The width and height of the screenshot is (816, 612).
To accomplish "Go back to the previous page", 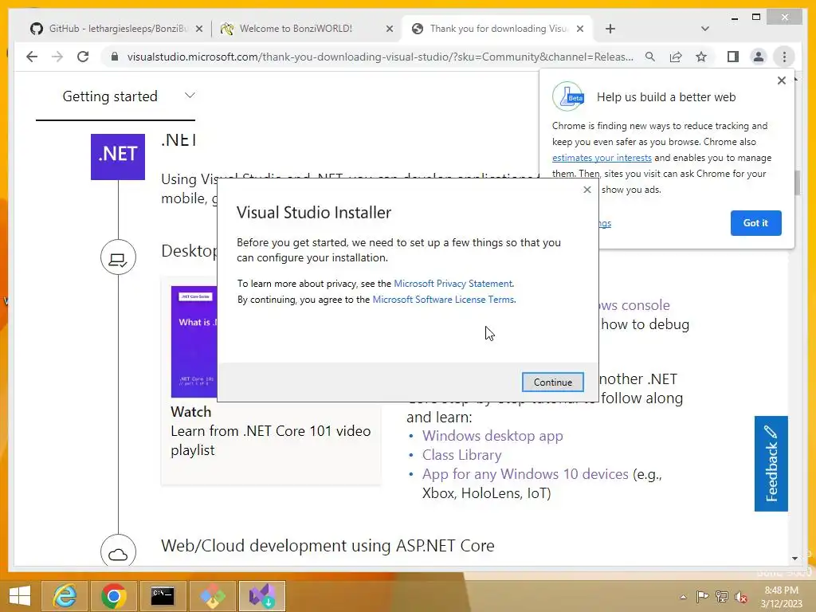I will (x=32, y=57).
